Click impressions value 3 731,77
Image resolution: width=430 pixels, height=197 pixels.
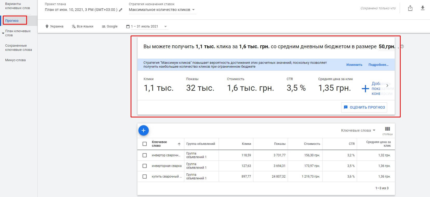pyautogui.click(x=279, y=155)
